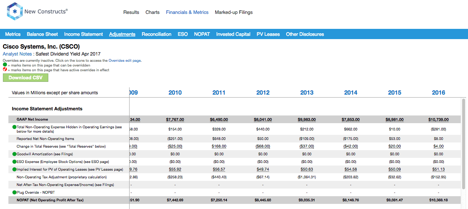This screenshot has height=209, width=468.
Task: Switch to the Reconciliation tab
Action: tap(157, 34)
